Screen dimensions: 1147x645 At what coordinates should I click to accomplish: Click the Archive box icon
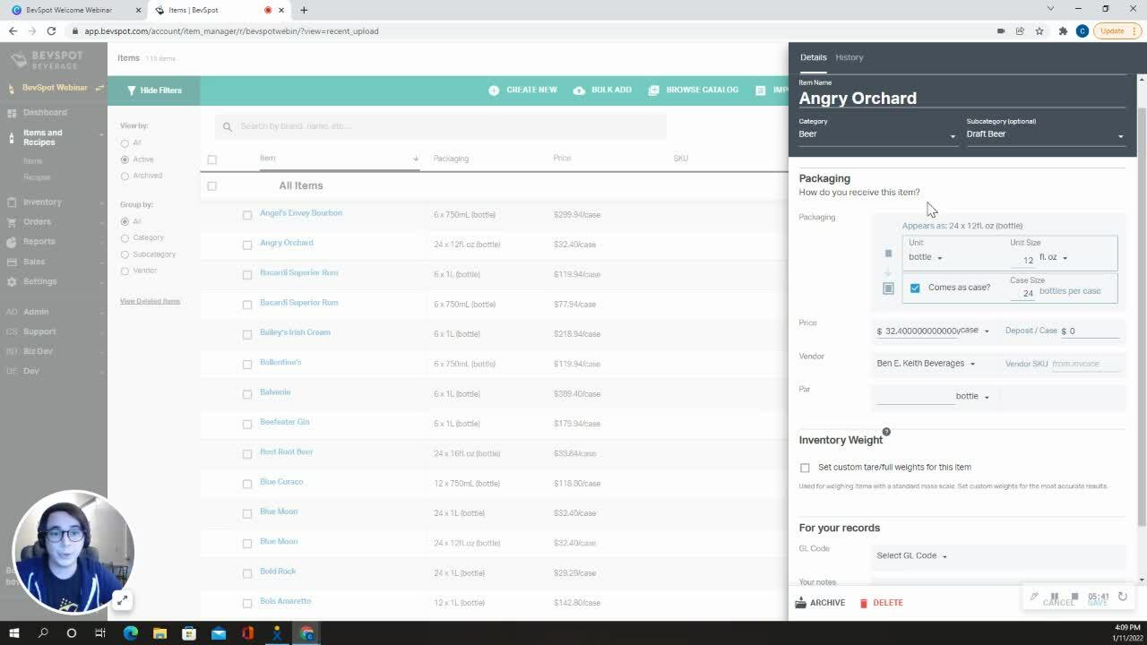801,603
